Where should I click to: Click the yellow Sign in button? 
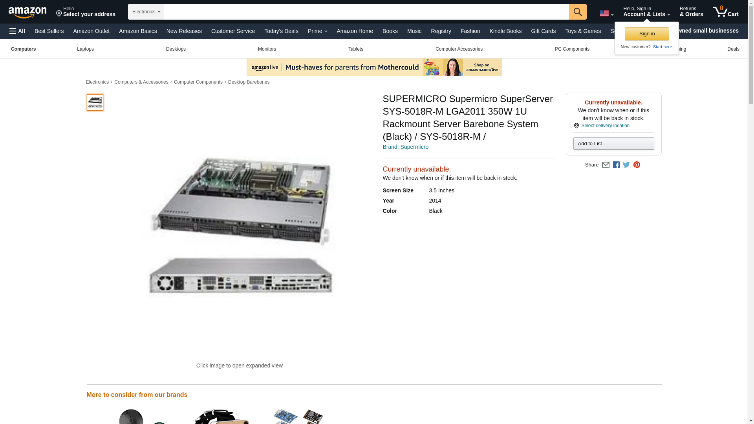646,34
